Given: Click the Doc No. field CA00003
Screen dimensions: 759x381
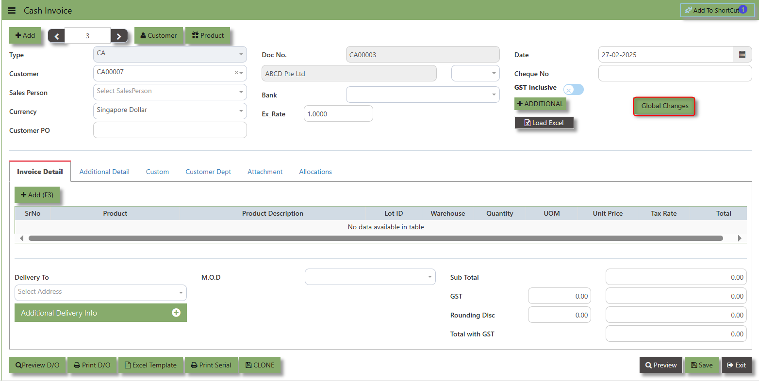Looking at the screenshot, I should [x=423, y=54].
